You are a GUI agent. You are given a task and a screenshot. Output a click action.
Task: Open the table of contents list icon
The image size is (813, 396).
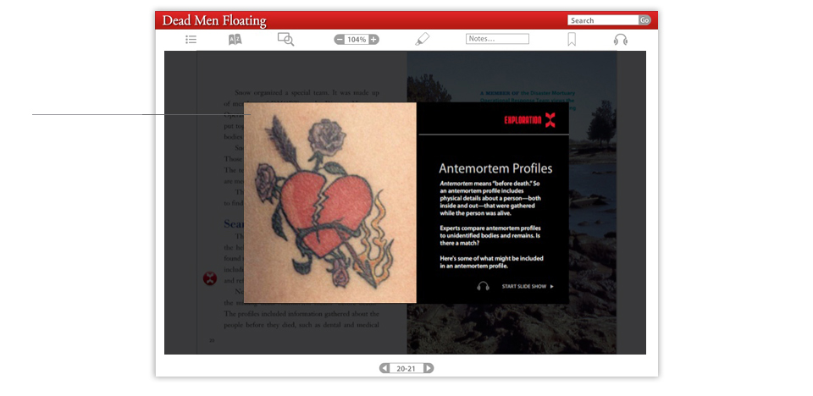(191, 40)
